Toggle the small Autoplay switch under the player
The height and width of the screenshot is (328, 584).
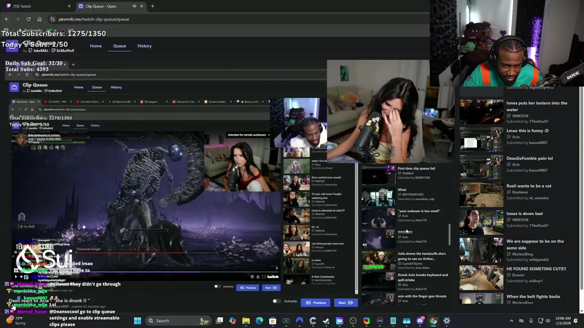pos(217,287)
